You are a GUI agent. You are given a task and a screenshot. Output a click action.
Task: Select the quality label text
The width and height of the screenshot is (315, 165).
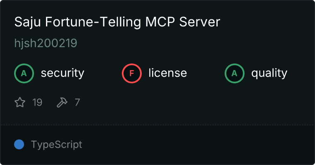(269, 73)
